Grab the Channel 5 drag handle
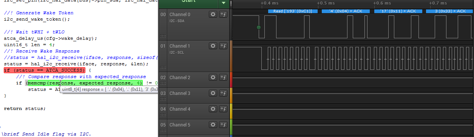This screenshot has width=474, height=137. [x=163, y=131]
